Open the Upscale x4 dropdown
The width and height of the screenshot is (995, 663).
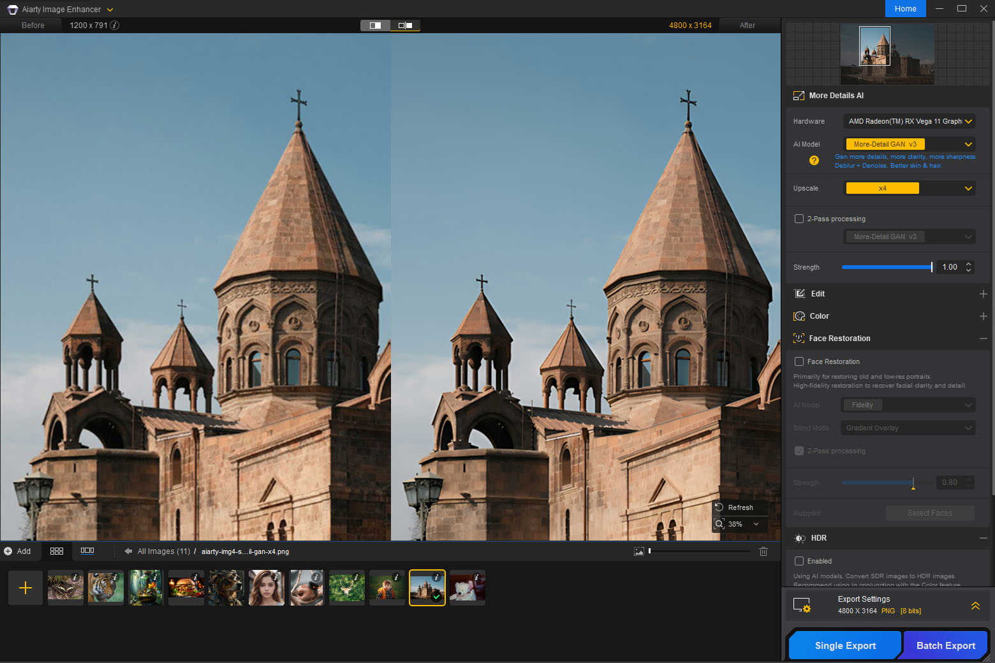pos(910,188)
